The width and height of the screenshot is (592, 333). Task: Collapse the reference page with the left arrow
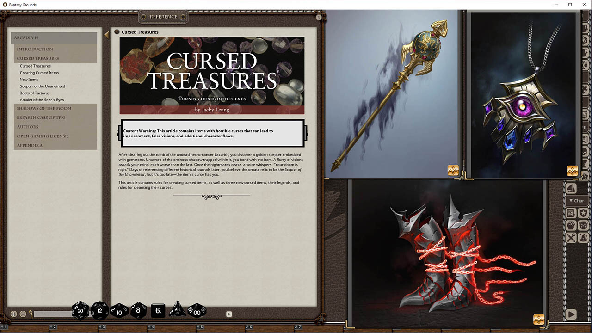[106, 33]
